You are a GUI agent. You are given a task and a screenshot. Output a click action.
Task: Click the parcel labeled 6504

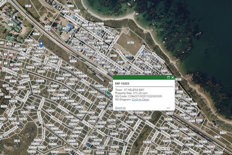pyautogui.click(x=73, y=61)
